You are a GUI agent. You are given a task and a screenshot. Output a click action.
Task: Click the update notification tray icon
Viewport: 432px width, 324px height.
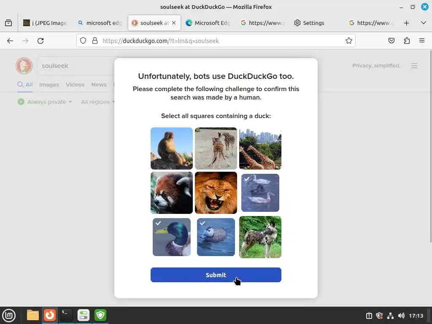369,316
